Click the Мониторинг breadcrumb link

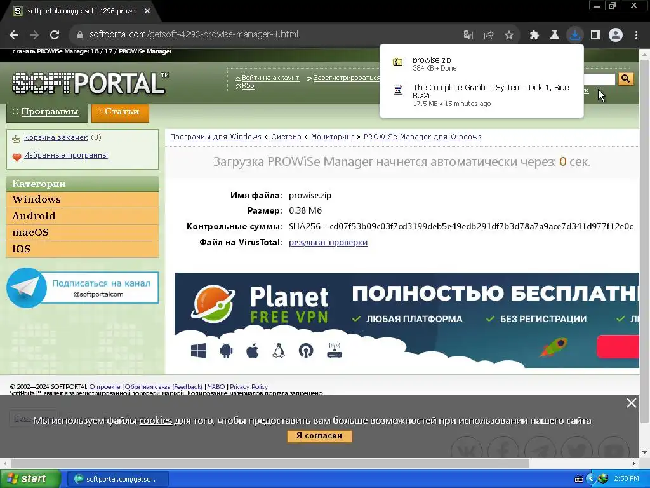click(x=333, y=137)
